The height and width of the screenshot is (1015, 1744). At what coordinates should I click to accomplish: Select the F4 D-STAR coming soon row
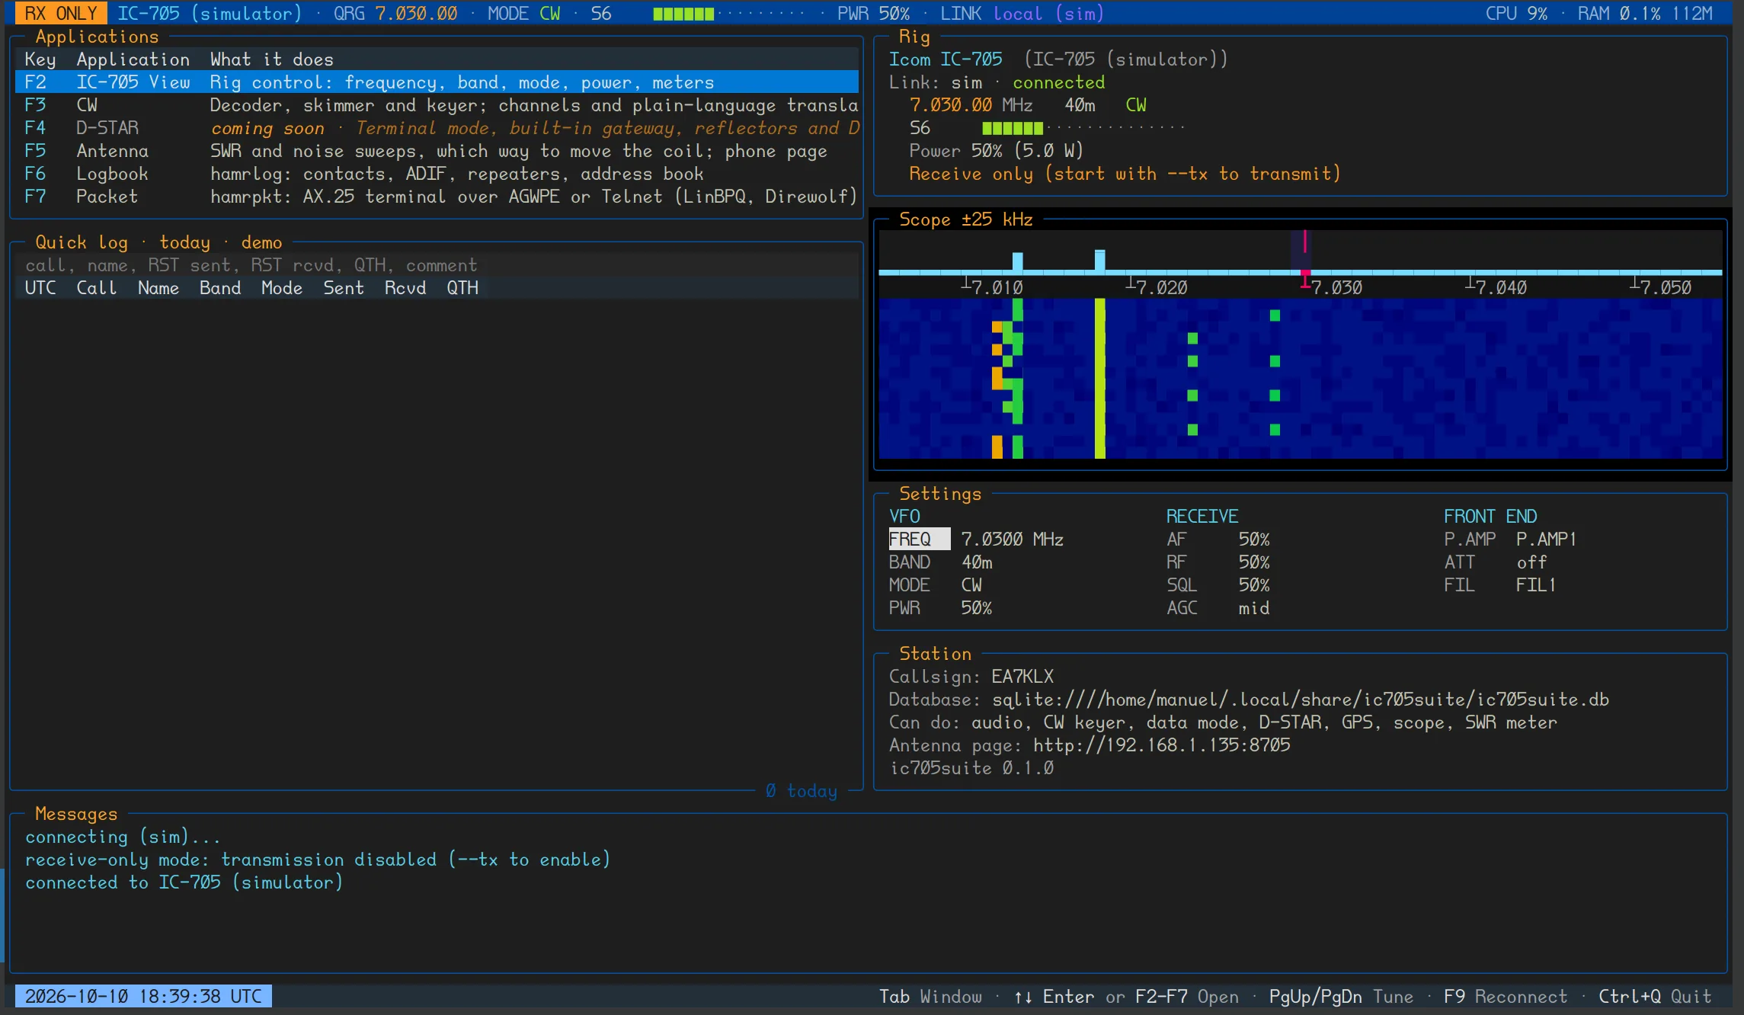pyautogui.click(x=437, y=128)
